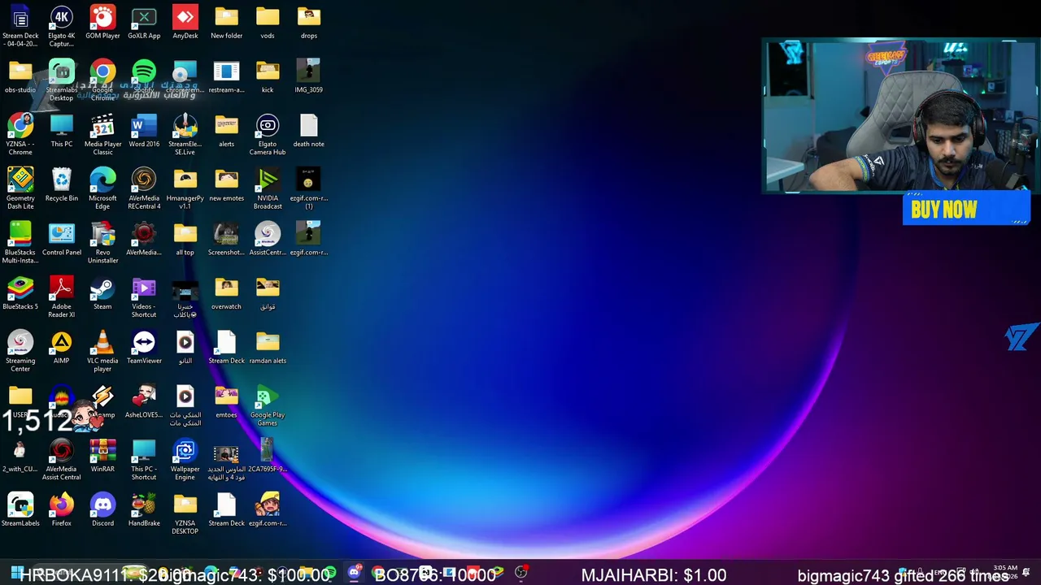1041x585 pixels.
Task: Open the 'emtoes' folder
Action: coord(226,401)
